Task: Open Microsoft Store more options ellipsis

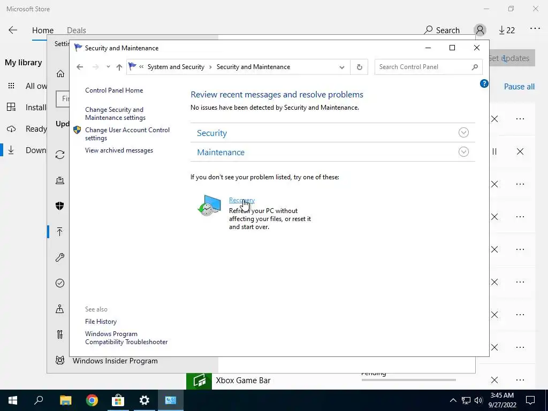Action: point(535,29)
